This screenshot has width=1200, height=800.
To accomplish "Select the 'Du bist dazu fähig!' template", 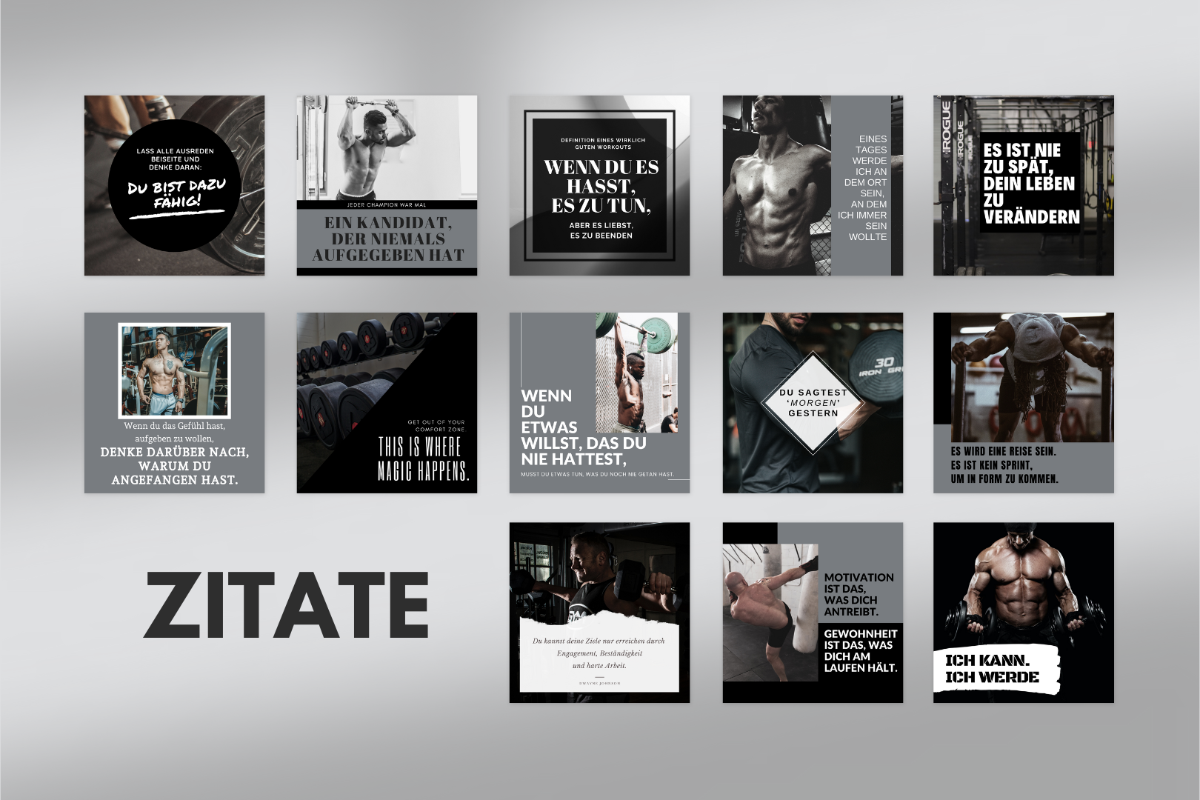I will coord(174,185).
